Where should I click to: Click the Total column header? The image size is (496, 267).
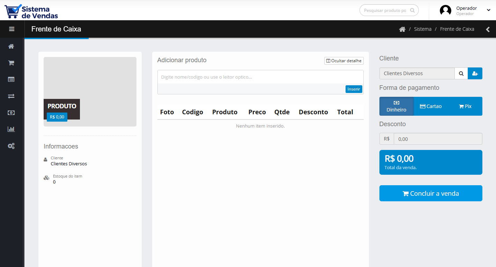coord(345,112)
